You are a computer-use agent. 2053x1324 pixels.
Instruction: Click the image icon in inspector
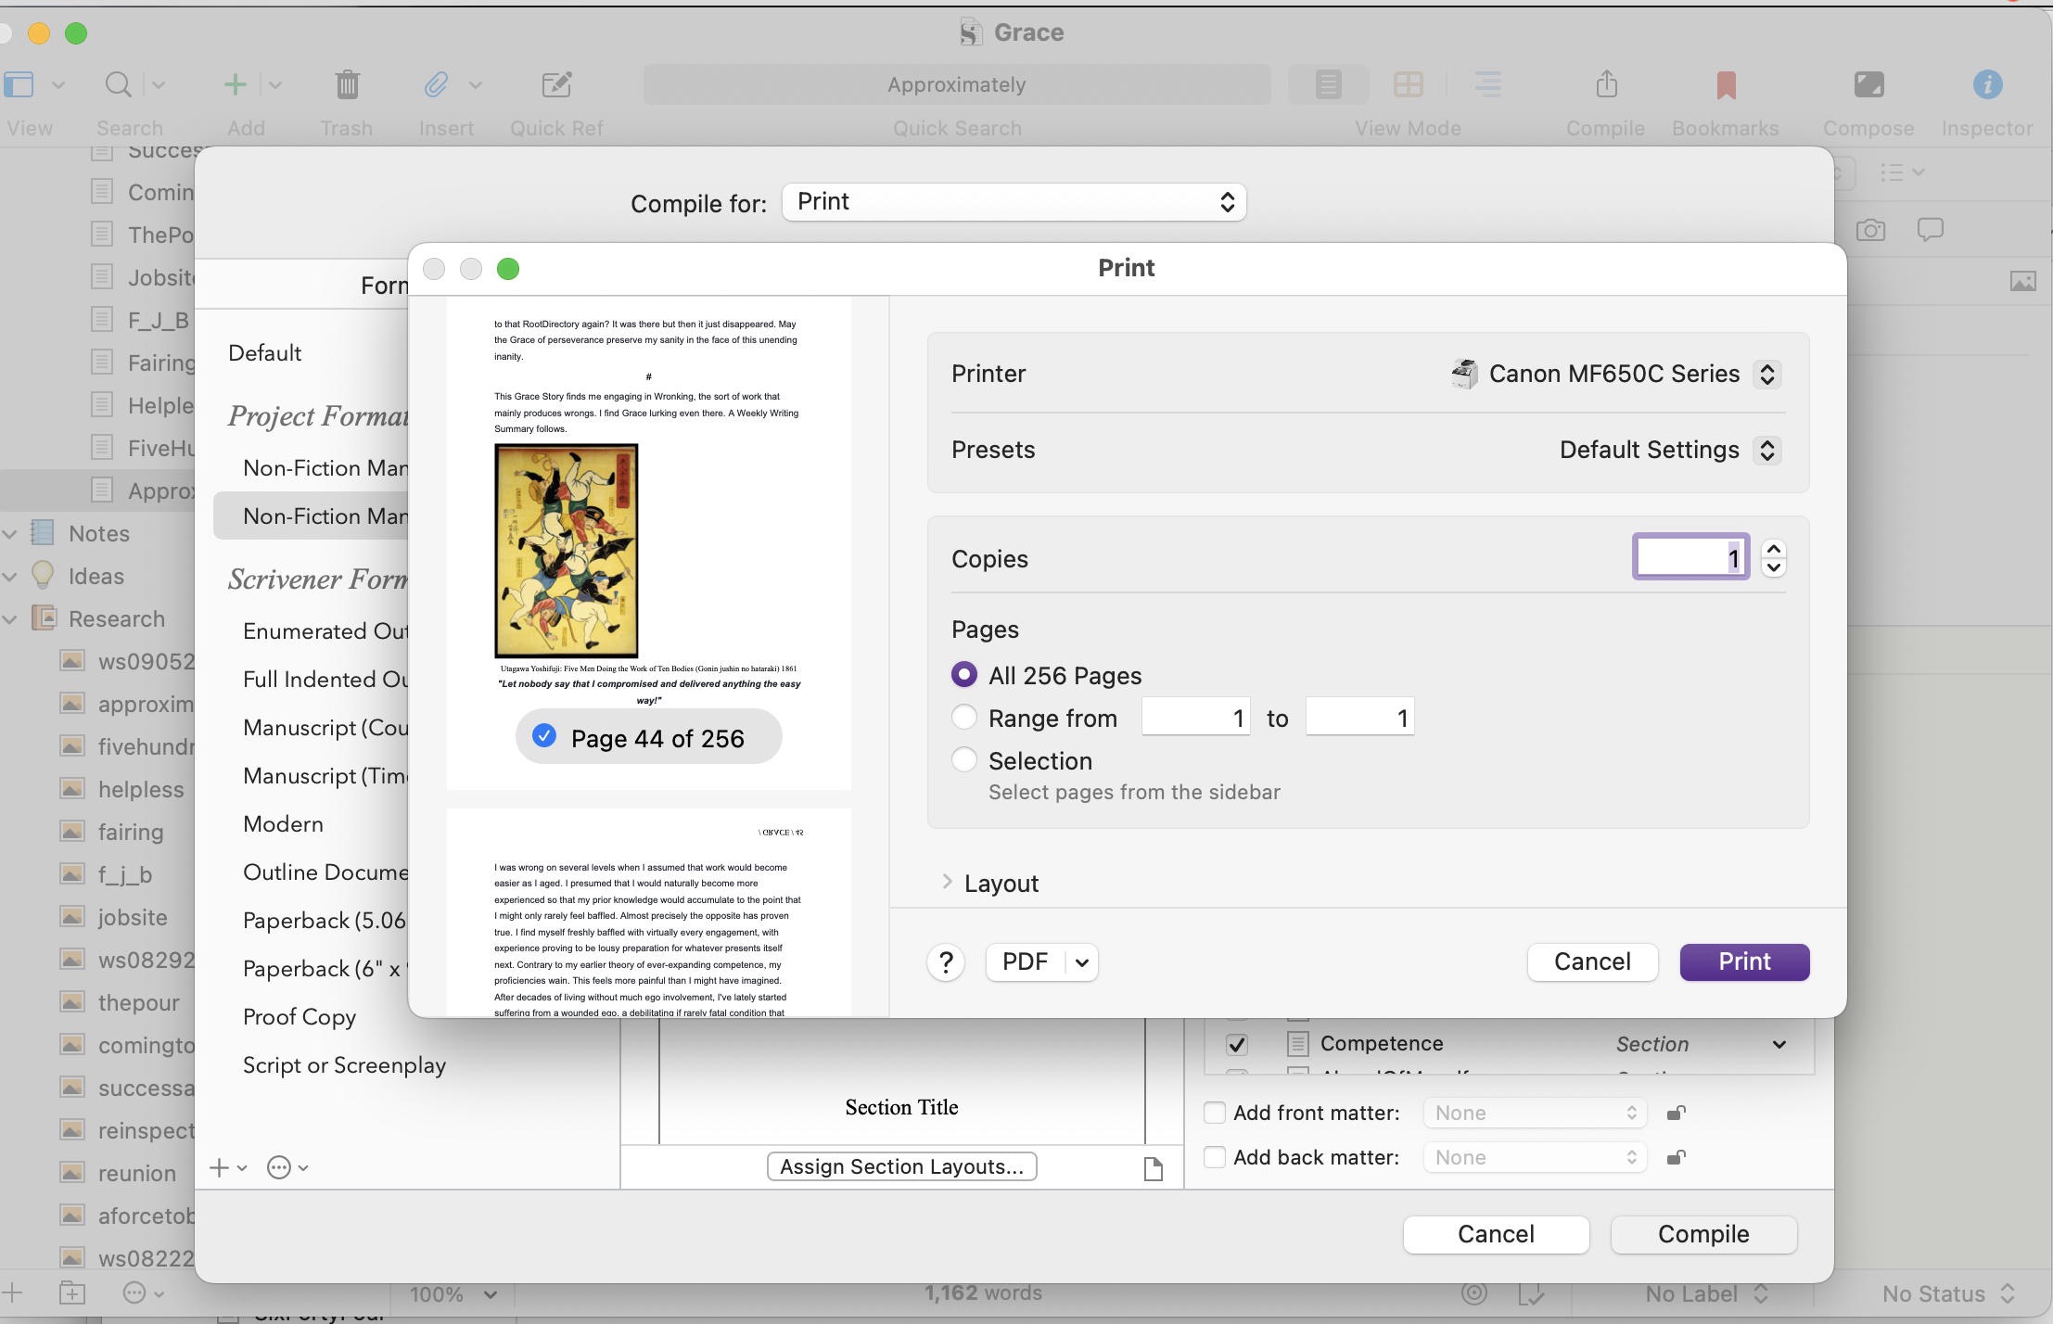(2023, 281)
